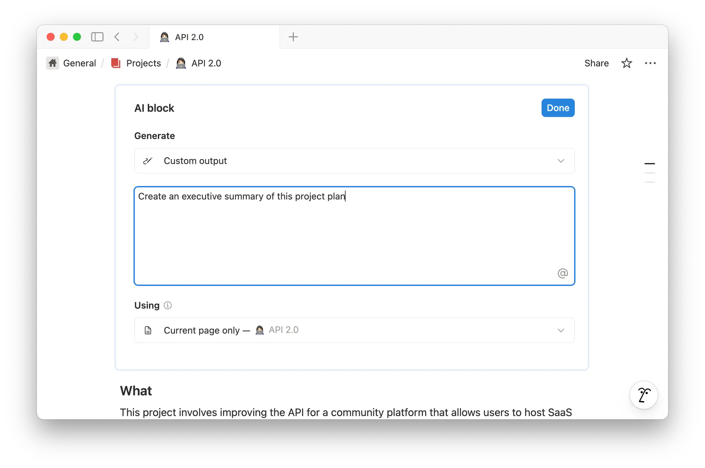
Task: Click the Share button
Action: click(596, 63)
